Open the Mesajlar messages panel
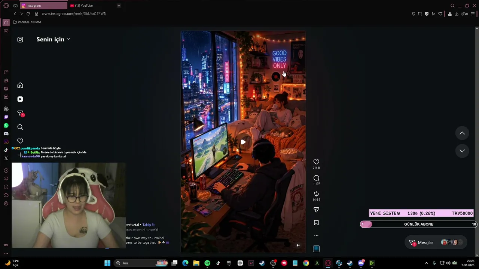The image size is (479, 269). [436, 242]
